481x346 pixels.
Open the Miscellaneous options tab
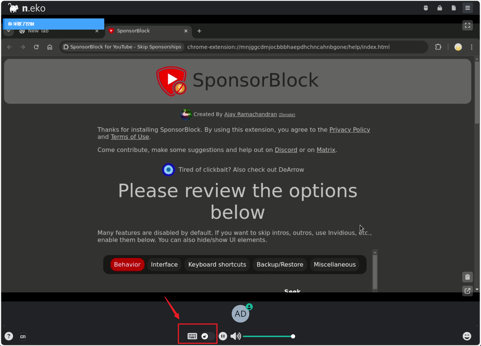335,264
